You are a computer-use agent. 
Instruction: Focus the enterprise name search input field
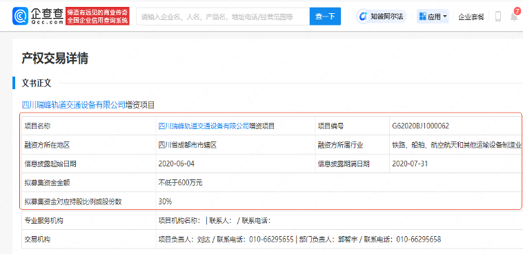pos(223,16)
